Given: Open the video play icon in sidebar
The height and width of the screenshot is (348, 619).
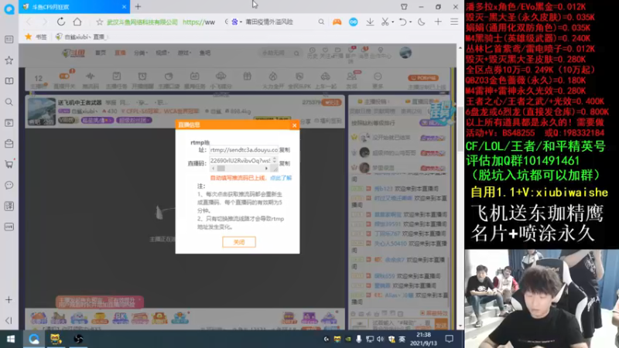Looking at the screenshot, I should (9, 123).
